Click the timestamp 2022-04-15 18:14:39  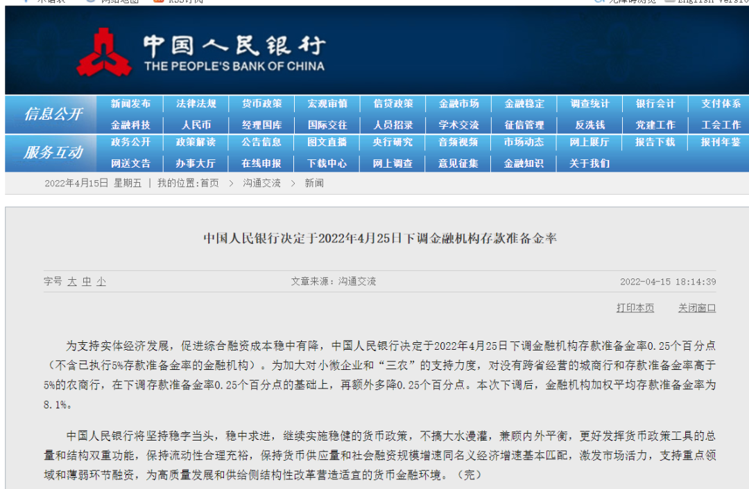(668, 282)
